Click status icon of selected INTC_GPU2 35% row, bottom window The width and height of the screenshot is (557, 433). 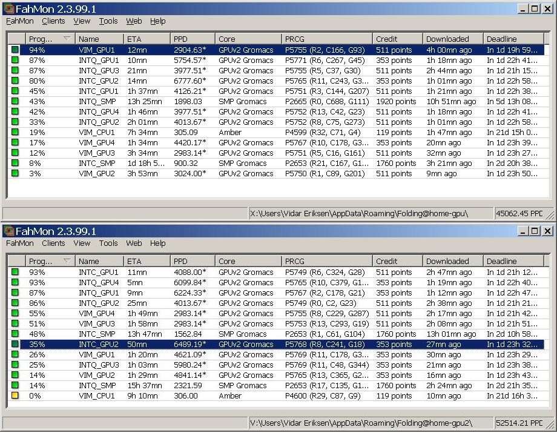[x=15, y=344]
